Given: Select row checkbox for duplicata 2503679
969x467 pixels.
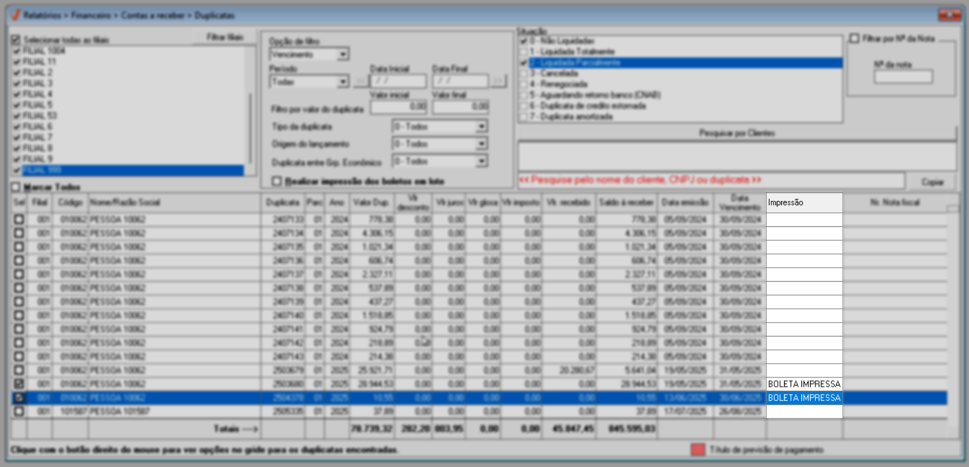Looking at the screenshot, I should [x=19, y=370].
